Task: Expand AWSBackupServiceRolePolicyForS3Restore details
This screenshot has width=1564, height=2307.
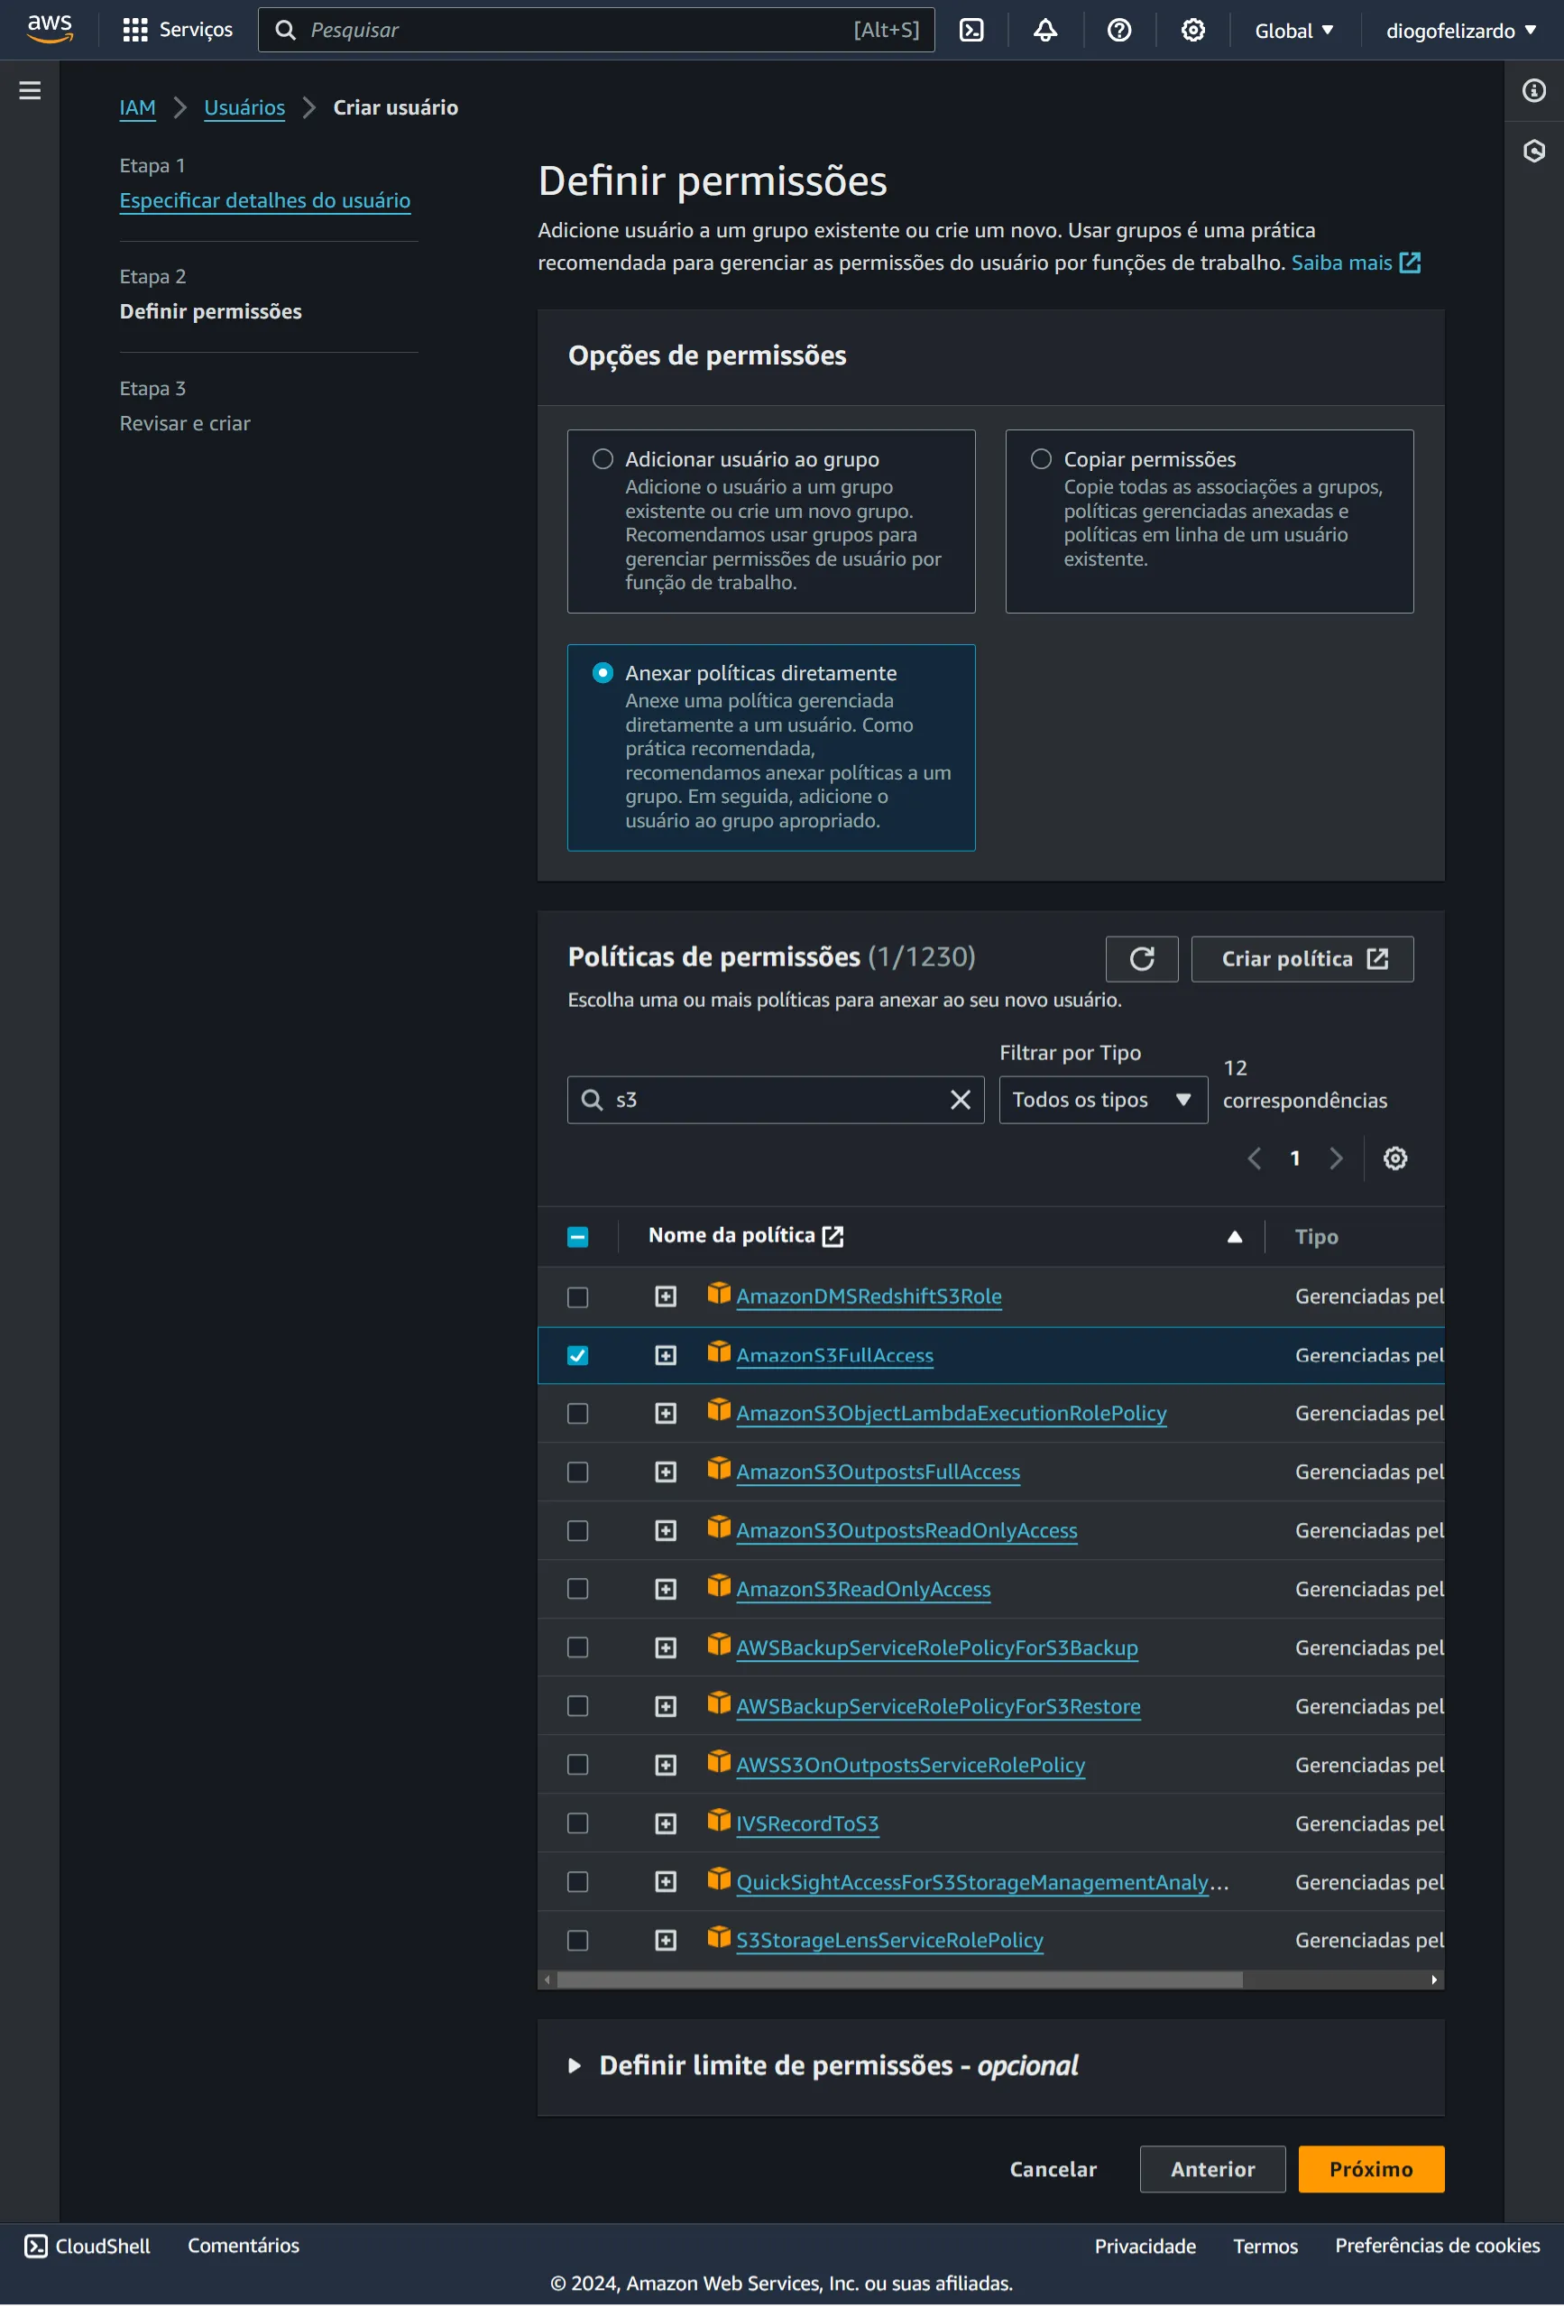Action: [x=665, y=1706]
